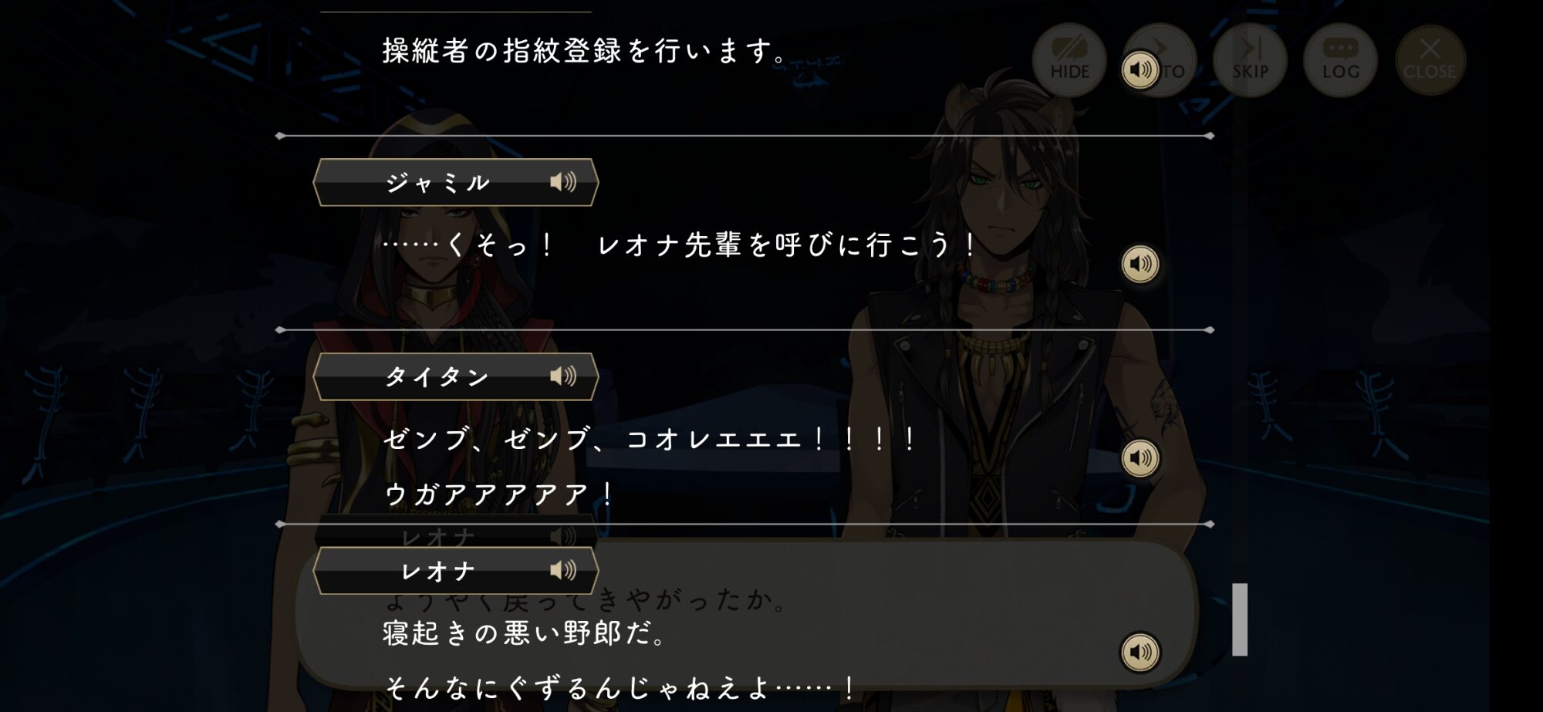Click round speaker button beside 指紋登録 line
Viewport: 1543px width, 712px height.
(x=1140, y=70)
